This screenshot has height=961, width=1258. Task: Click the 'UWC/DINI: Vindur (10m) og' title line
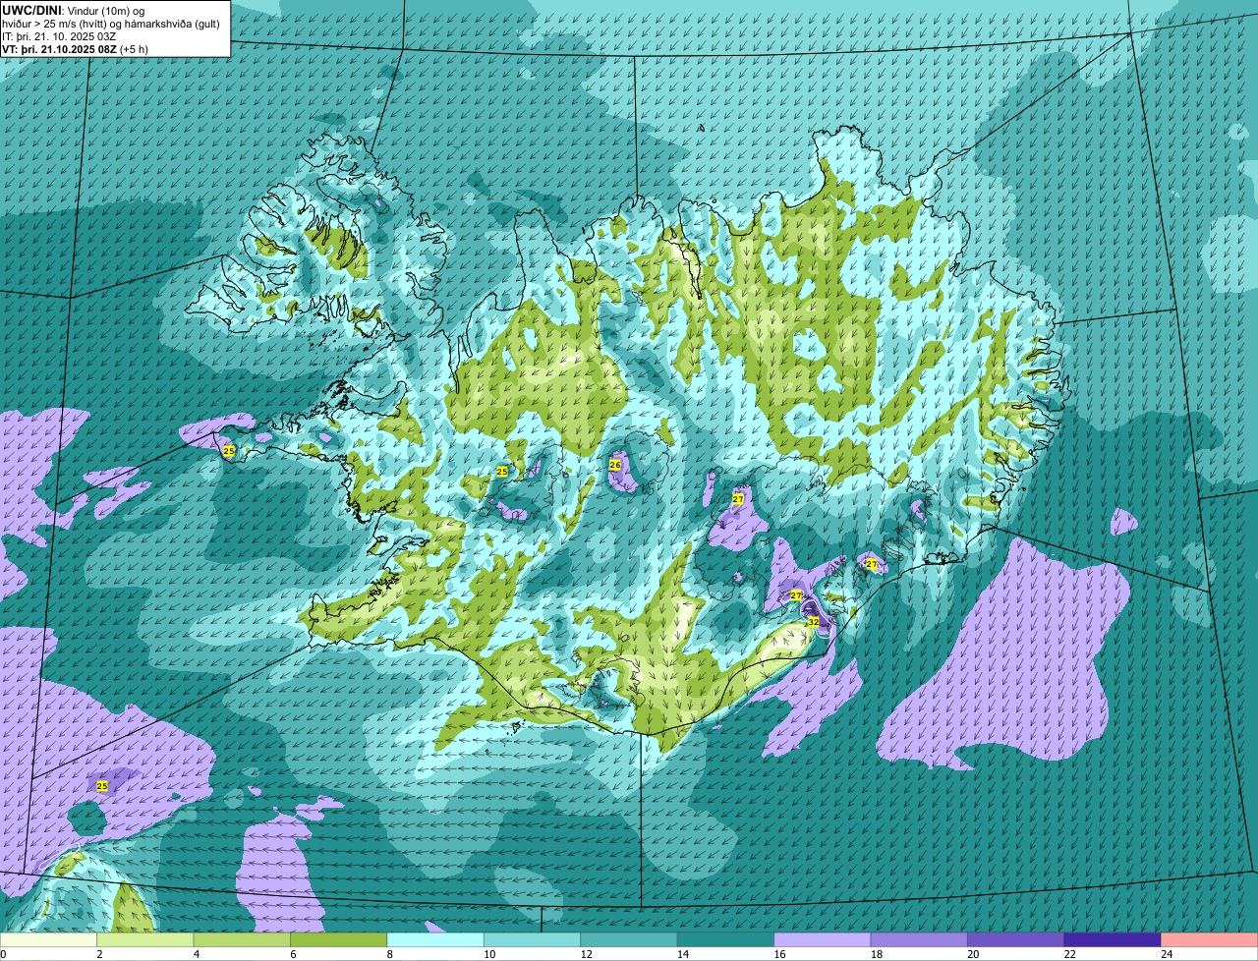(74, 10)
